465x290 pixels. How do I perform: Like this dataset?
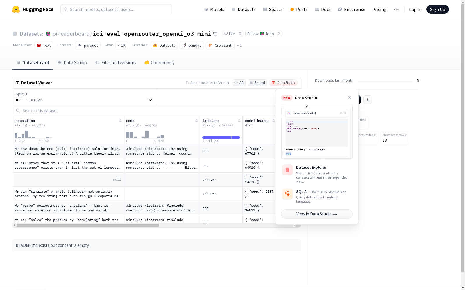(x=229, y=34)
